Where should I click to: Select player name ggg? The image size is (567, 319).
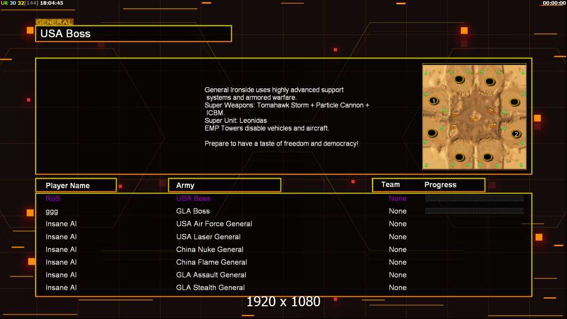pos(52,212)
